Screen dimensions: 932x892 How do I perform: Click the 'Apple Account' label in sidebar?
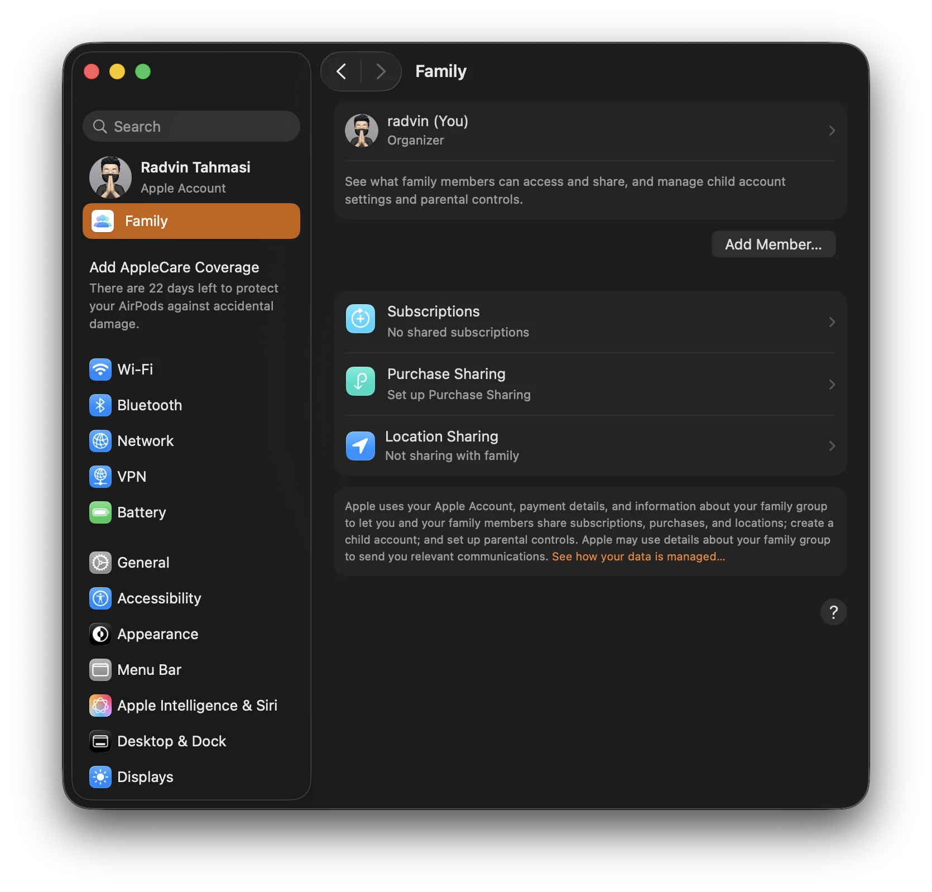tap(183, 188)
